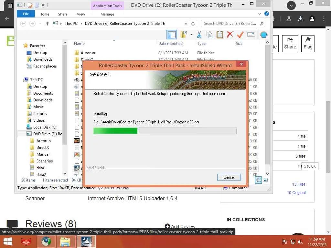
Task: Switch to the Home ribbon tab
Action: [44, 14]
